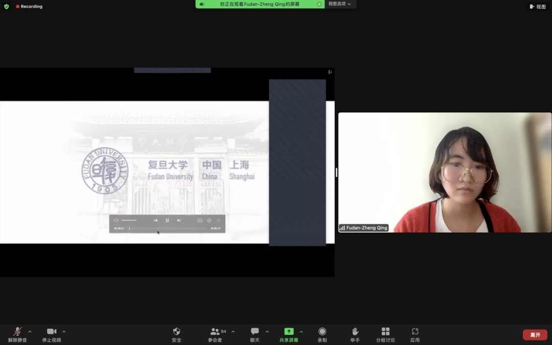Open the 视图 layout menu at top right
This screenshot has width=552, height=345.
click(x=538, y=6)
